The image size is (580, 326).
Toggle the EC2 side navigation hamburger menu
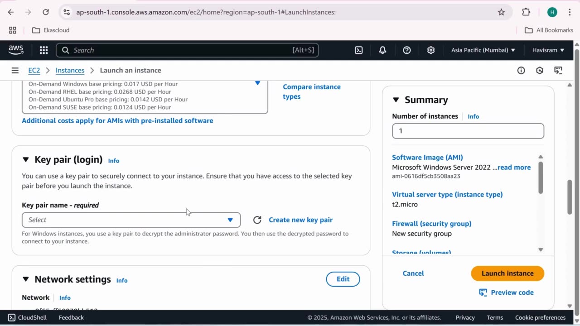pos(15,70)
